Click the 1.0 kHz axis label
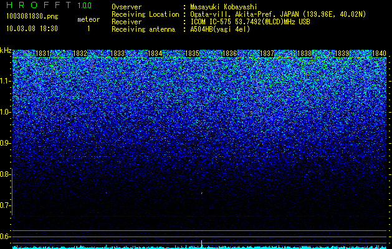This screenshot has height=249, width=392. pos(4,113)
